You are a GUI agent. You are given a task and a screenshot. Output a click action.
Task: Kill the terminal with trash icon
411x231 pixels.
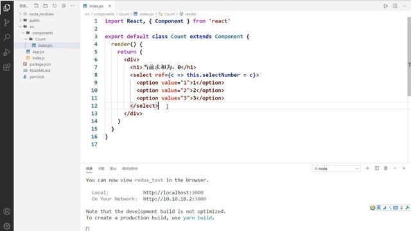tap(385, 168)
